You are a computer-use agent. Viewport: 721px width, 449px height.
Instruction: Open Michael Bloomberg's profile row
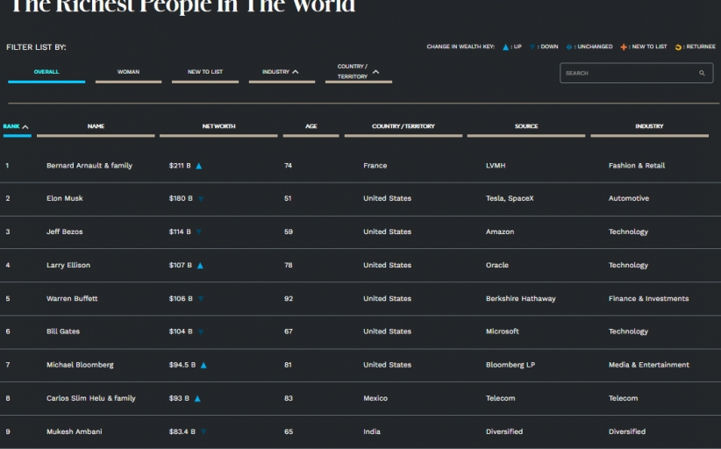tap(360, 365)
